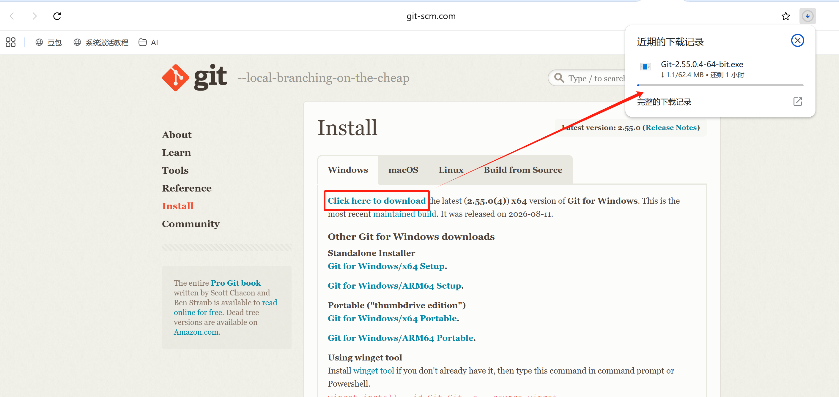839x397 pixels.
Task: Download Git for Windows/x64 Setup
Action: coord(386,266)
